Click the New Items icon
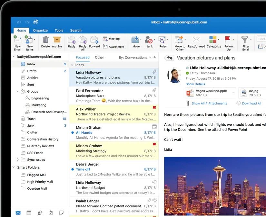This screenshot has height=217, width=266. 29,39
